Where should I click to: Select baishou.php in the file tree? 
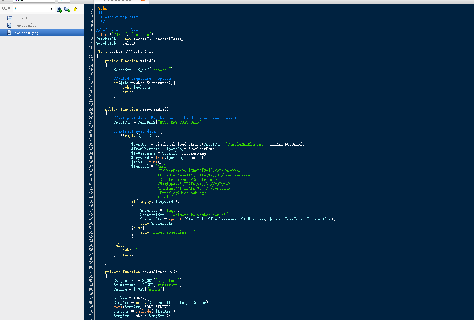coord(26,33)
